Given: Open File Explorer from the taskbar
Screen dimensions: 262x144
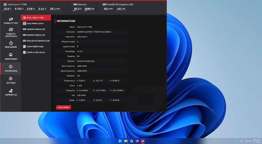Looking at the screenshot, I should (x=126, y=141).
